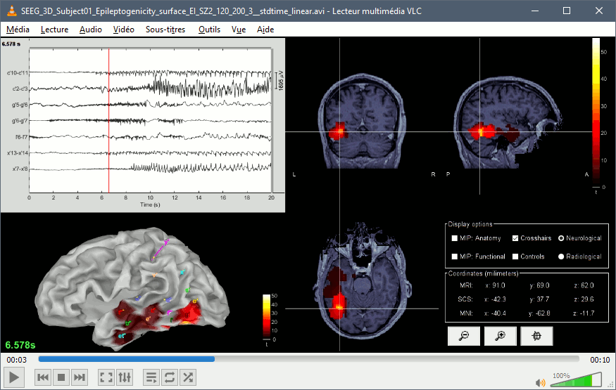Open the Lecture menu

[x=55, y=30]
